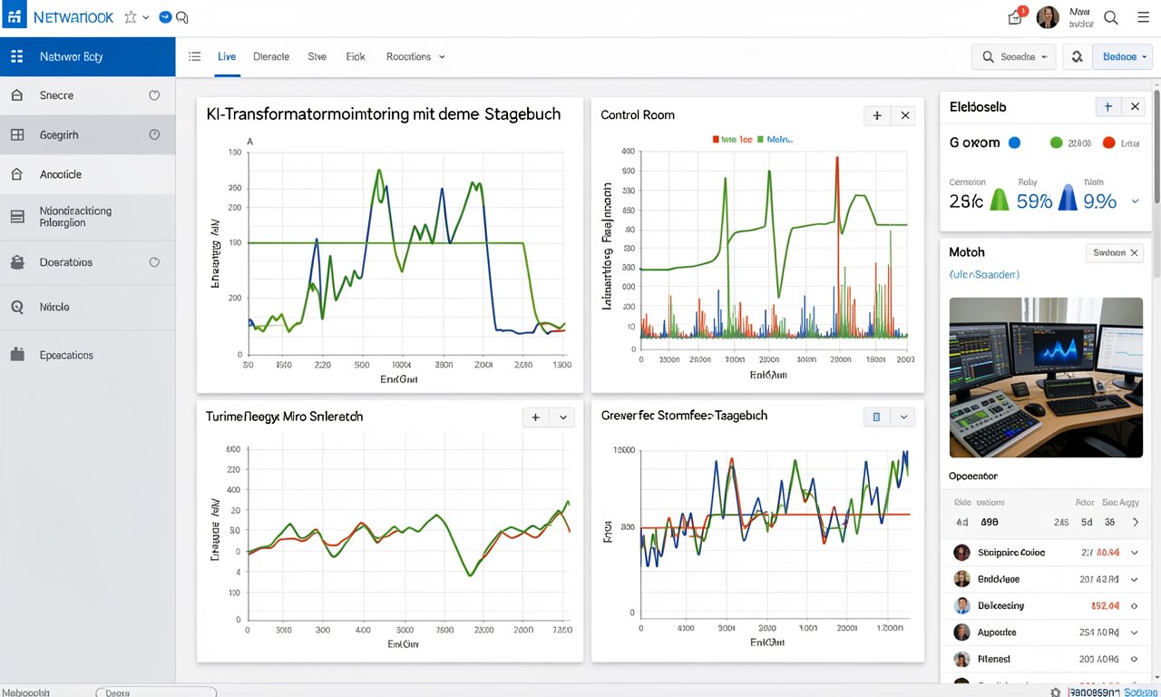Open the Doseratoios sidebar item
1161x697 pixels.
tap(88, 262)
